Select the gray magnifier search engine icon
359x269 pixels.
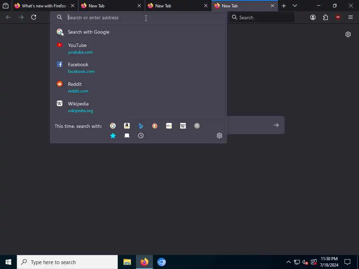[x=197, y=126]
